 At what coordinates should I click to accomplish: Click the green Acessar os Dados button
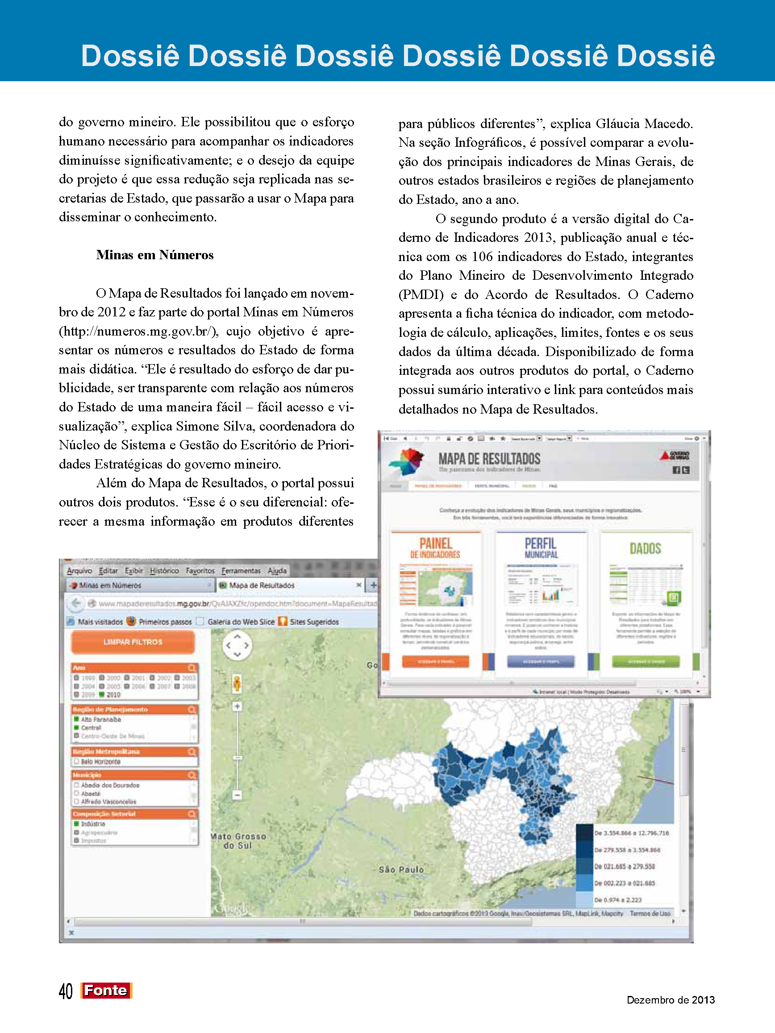click(646, 661)
